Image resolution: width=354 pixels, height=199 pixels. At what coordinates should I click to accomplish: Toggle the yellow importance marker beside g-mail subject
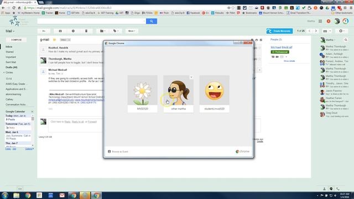[x=54, y=40]
